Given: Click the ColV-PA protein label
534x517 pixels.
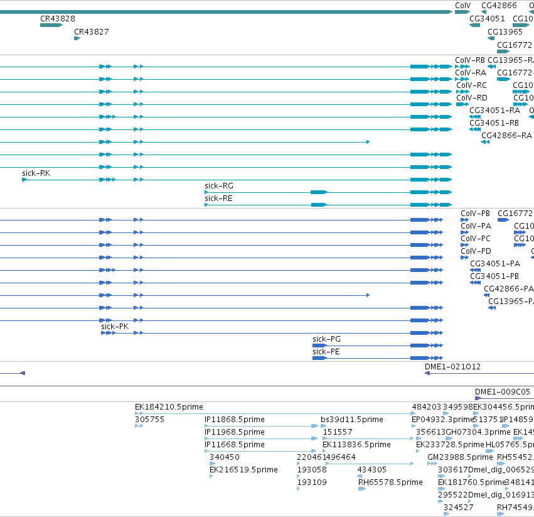Looking at the screenshot, I should point(476,226).
